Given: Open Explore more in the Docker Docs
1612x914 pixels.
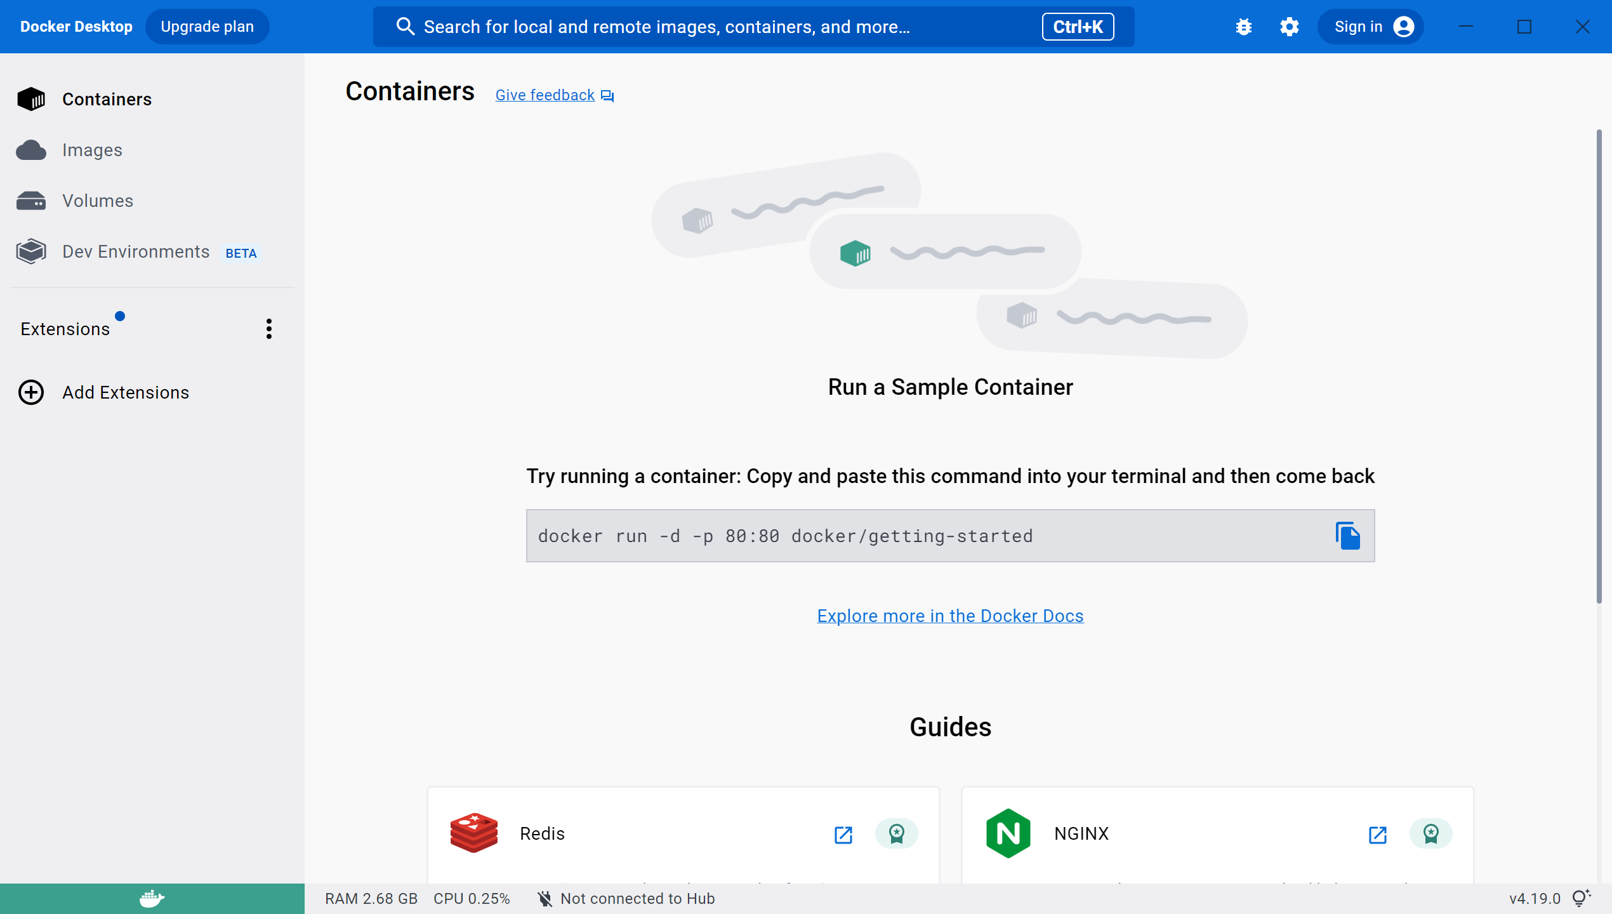Looking at the screenshot, I should click(x=950, y=616).
